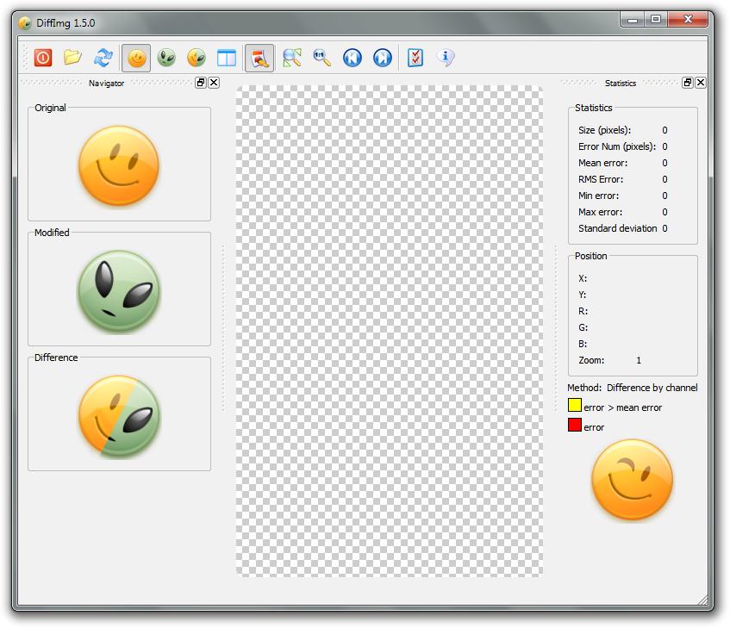Reset zoom with the 1:1 magnifier icon

pyautogui.click(x=321, y=58)
